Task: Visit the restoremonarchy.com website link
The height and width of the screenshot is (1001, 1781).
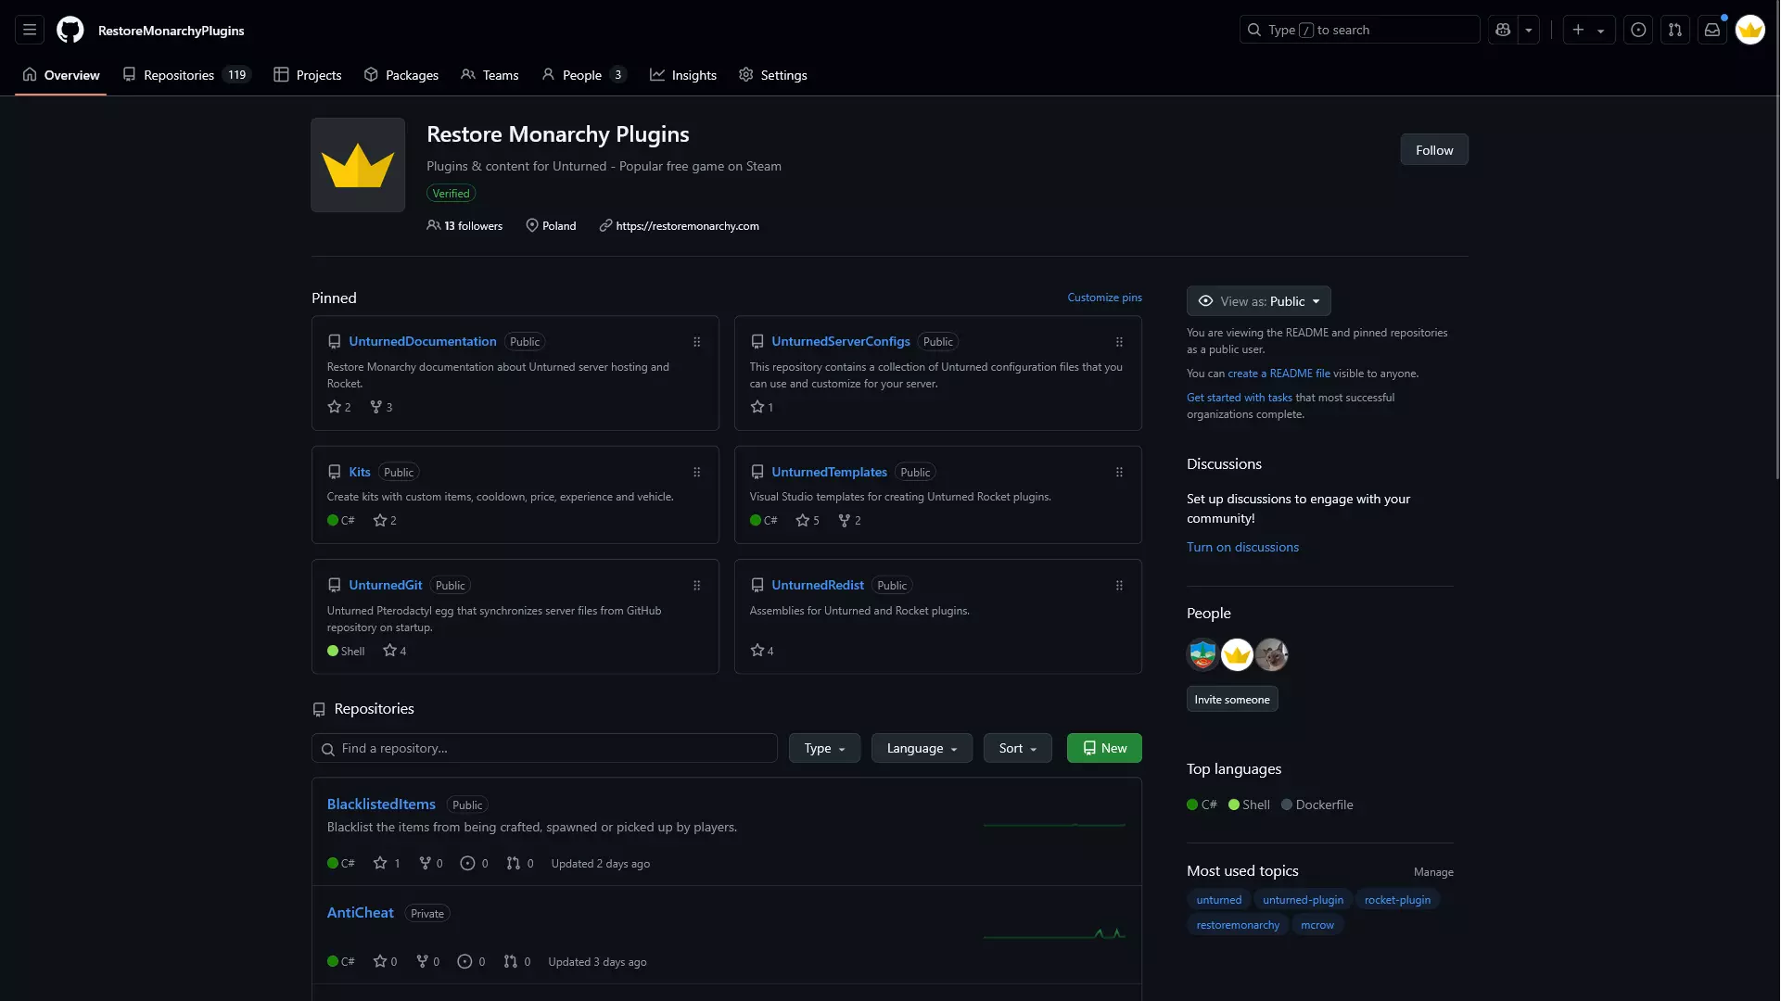Action: click(687, 226)
